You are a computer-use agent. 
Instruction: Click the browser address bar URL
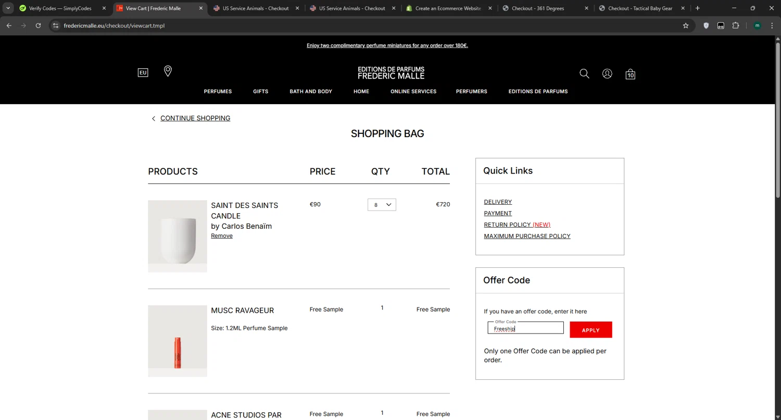[x=114, y=26]
